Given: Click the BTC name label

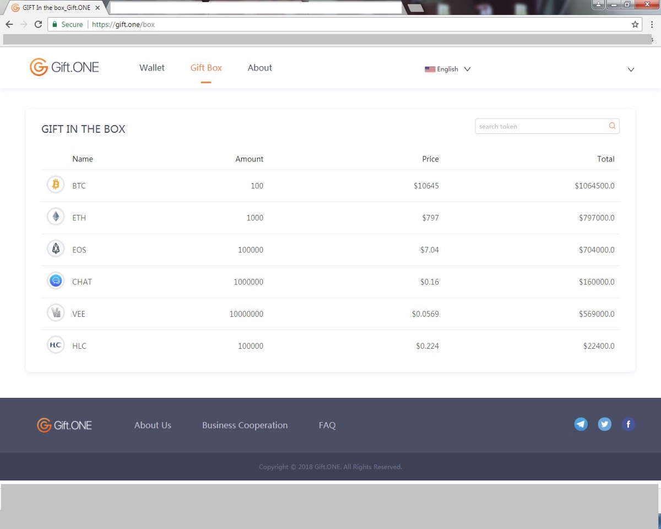Looking at the screenshot, I should pyautogui.click(x=79, y=186).
